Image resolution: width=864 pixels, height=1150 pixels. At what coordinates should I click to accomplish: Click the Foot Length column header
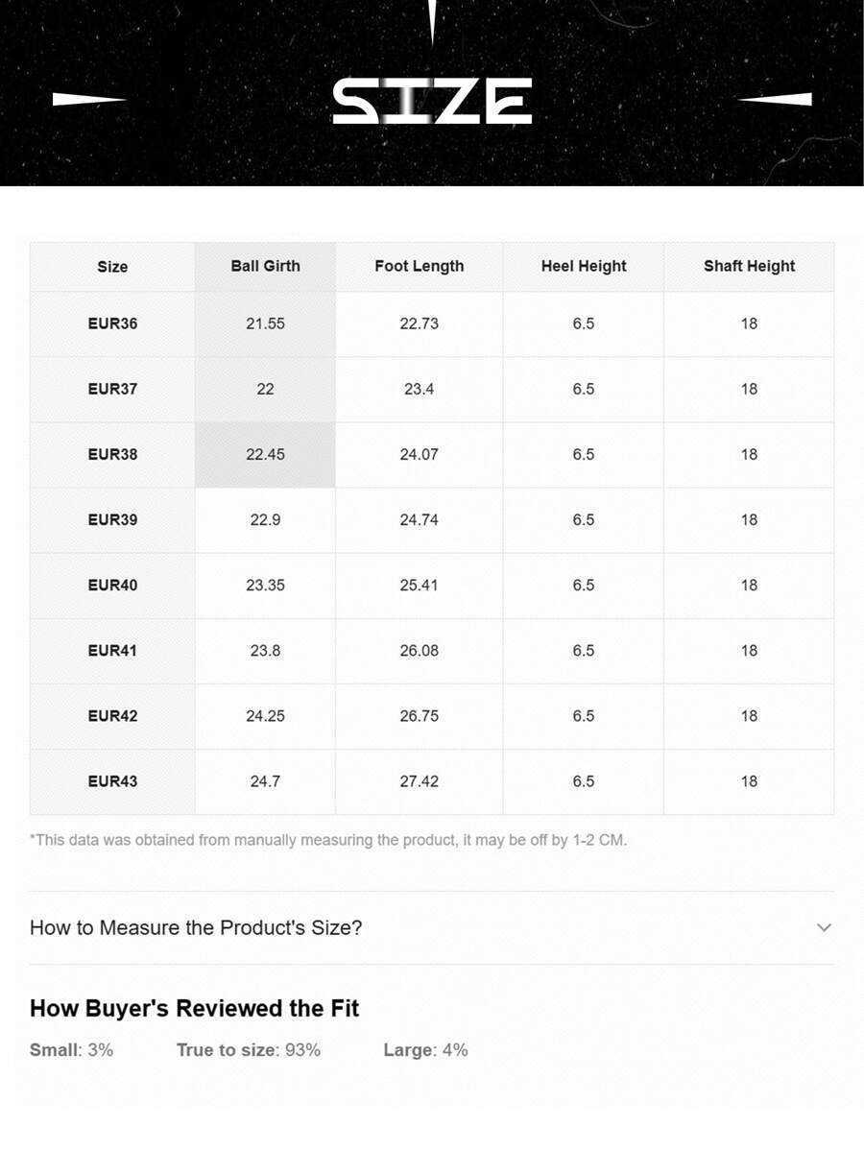coord(419,267)
